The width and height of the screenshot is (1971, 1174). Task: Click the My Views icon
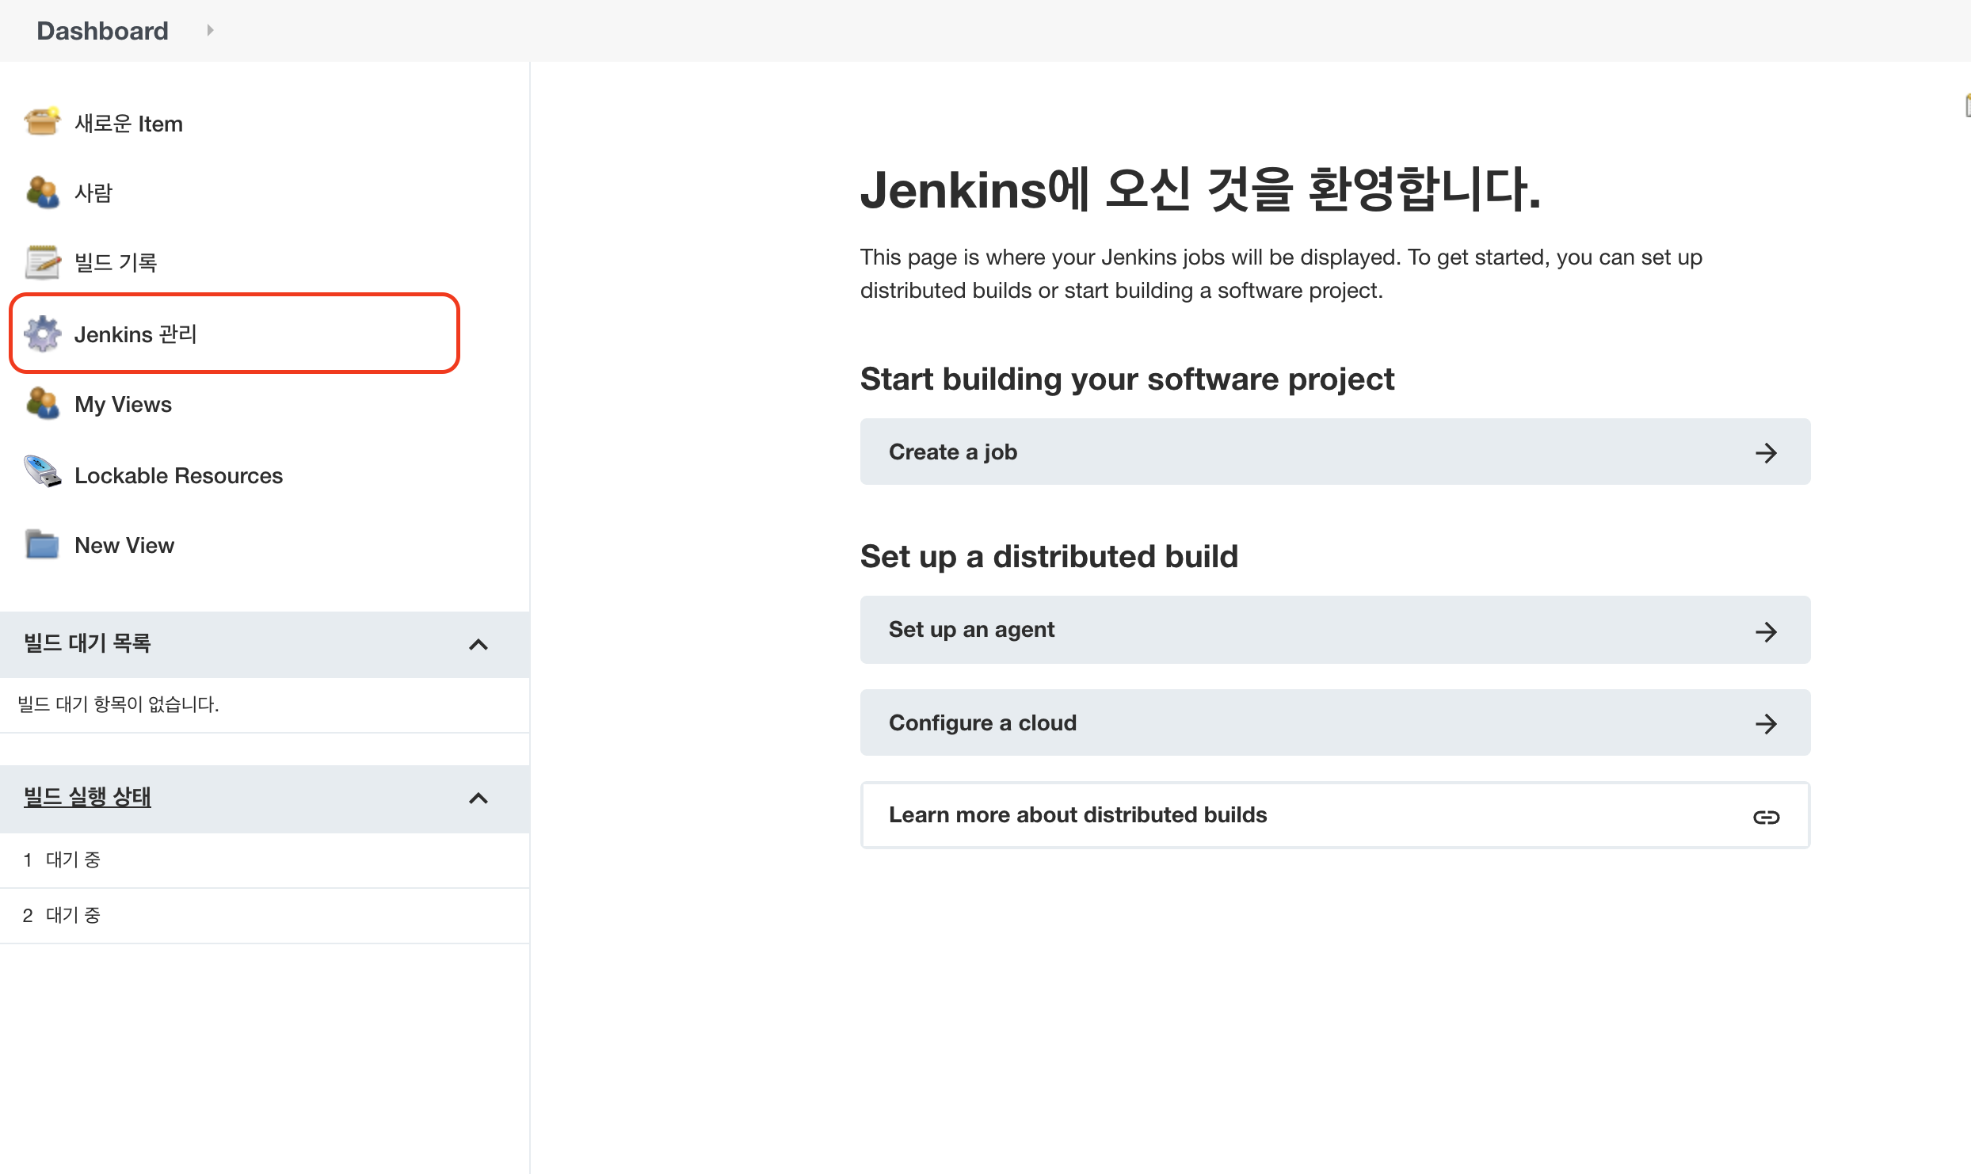(x=42, y=403)
